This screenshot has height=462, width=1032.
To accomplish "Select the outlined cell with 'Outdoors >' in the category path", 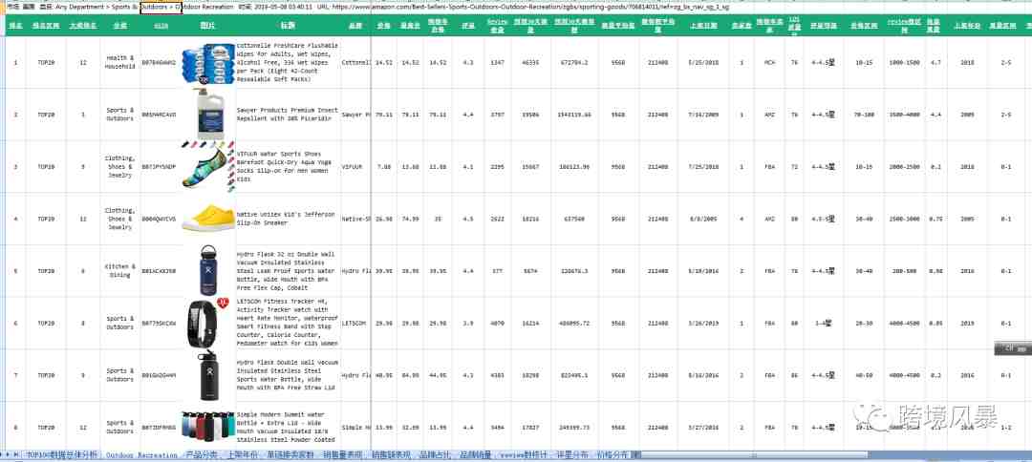I will click(x=161, y=7).
